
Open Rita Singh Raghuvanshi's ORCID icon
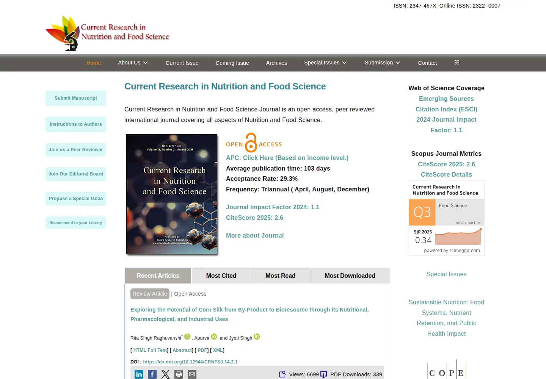[x=187, y=337]
